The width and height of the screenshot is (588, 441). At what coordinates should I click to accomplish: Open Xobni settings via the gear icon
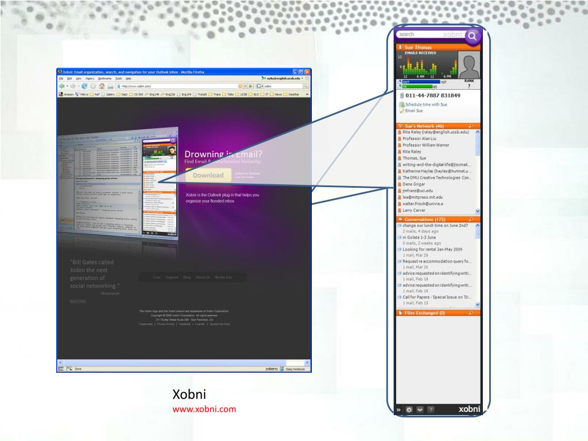[x=409, y=410]
